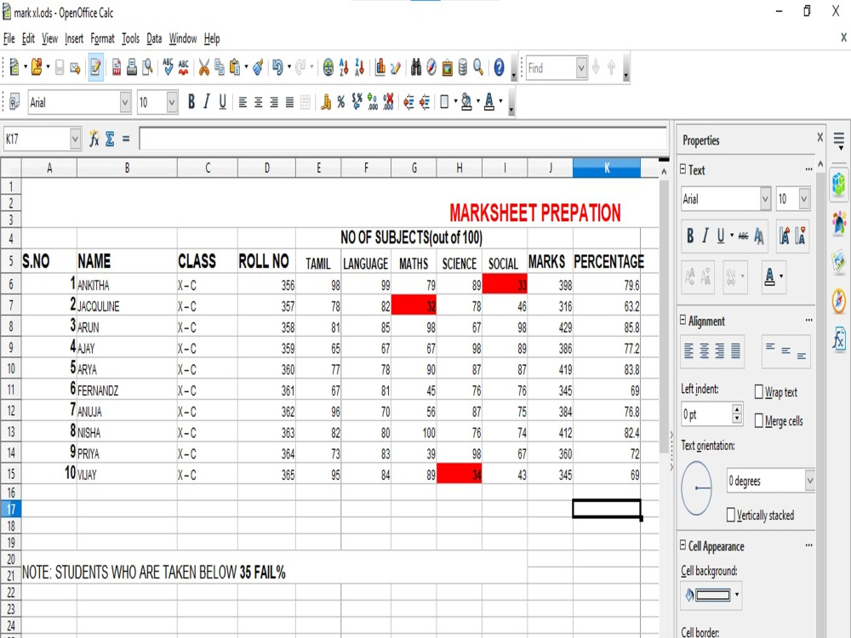Open text orientation degrees dropdown
Image resolution: width=851 pixels, height=638 pixels.
pos(810,481)
